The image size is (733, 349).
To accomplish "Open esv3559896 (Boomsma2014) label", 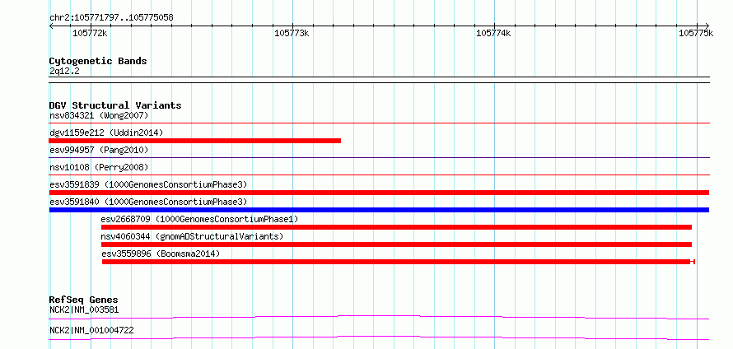I will (161, 254).
